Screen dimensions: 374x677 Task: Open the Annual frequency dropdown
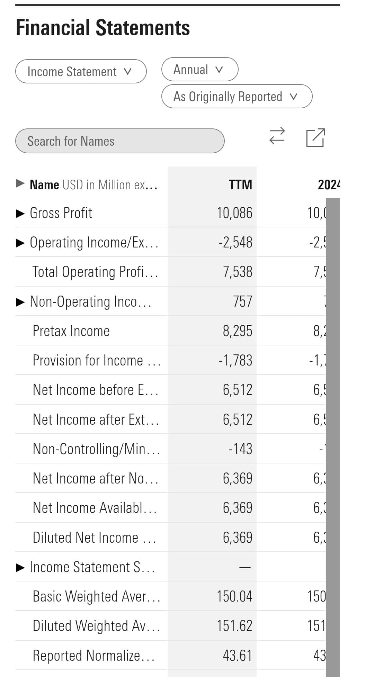[199, 69]
